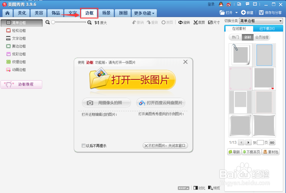Open the title bar dropdown menu icon

[x=255, y=4]
